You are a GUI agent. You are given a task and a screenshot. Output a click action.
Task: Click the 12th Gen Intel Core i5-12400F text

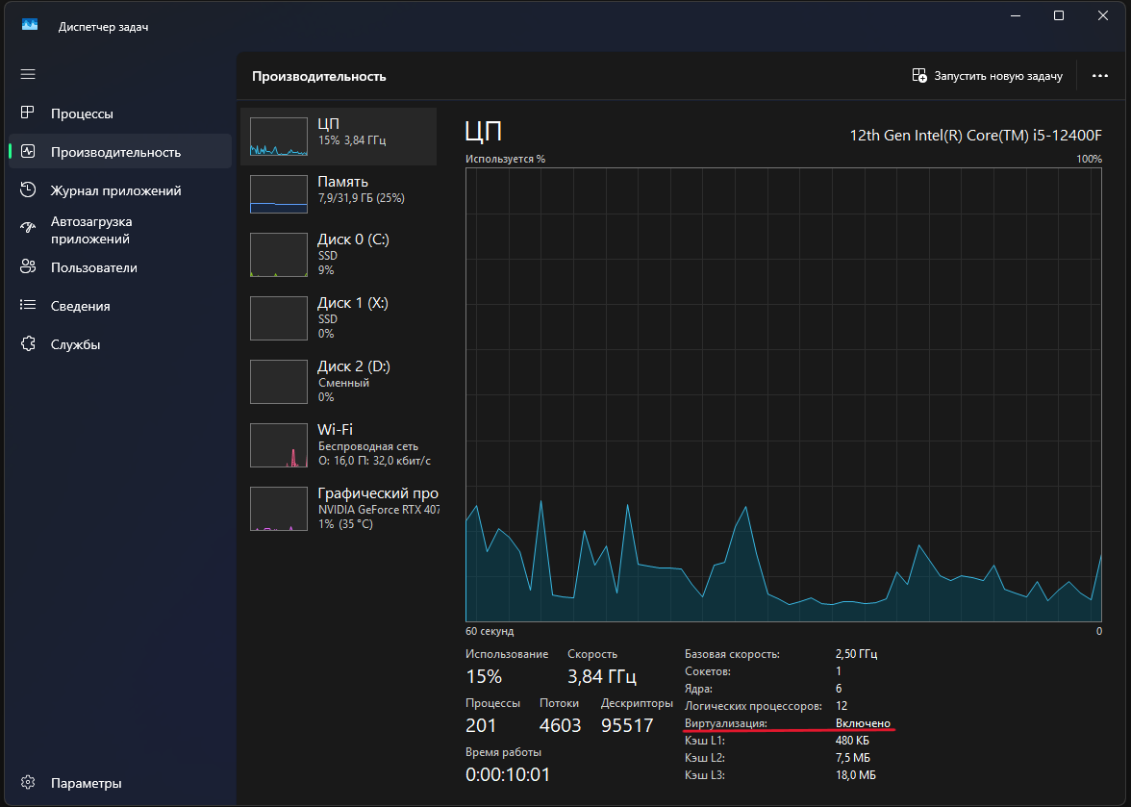click(975, 135)
